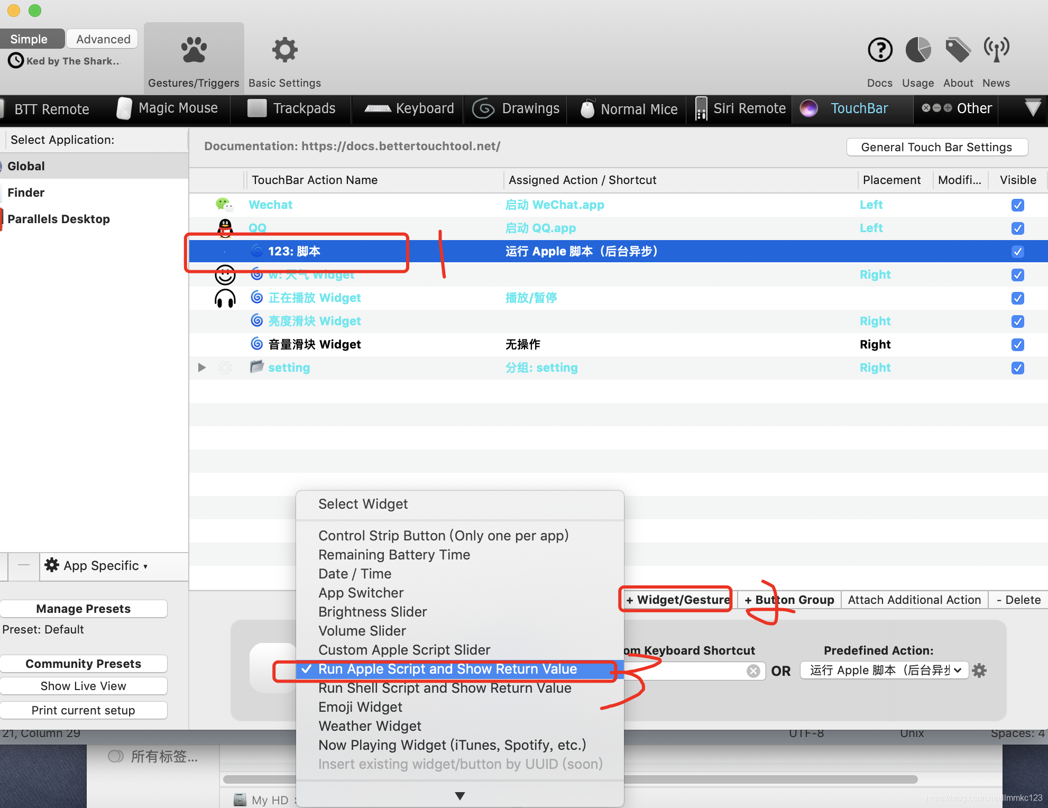Choose Weather Widget from widget menu
The height and width of the screenshot is (808, 1048).
(370, 726)
